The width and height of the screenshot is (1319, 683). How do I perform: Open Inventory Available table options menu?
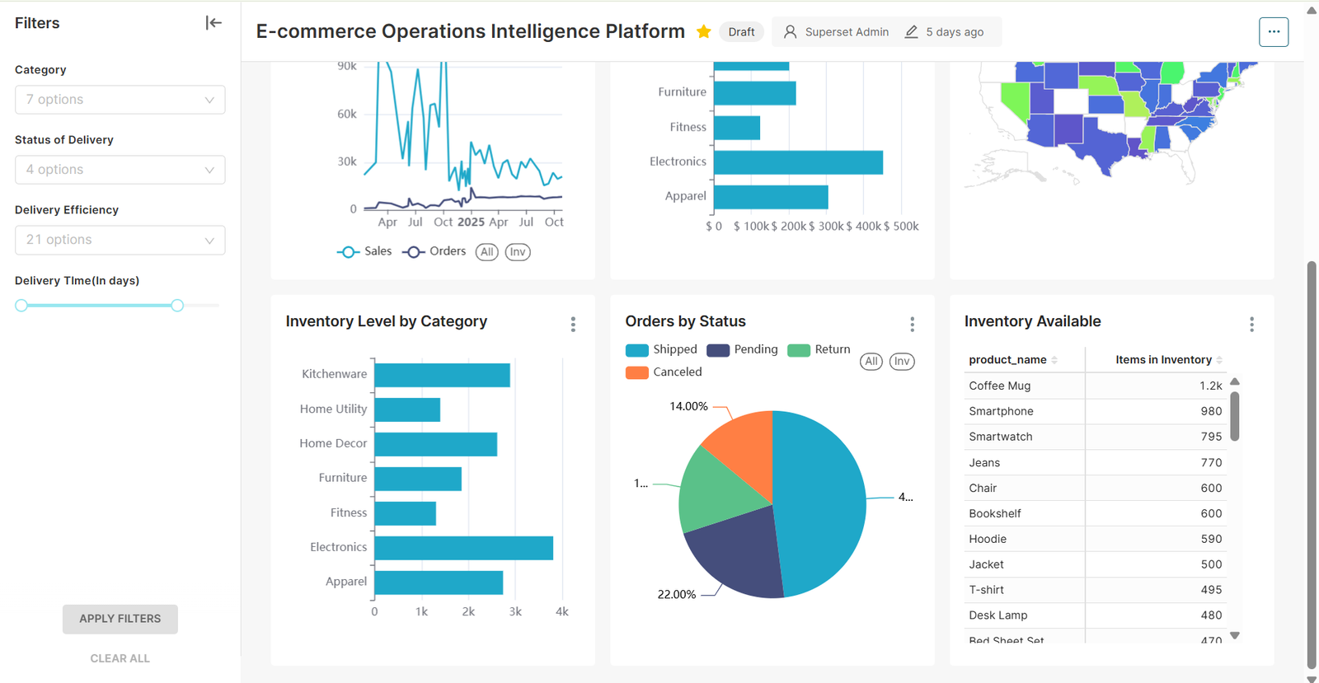point(1251,325)
